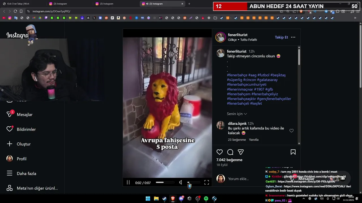Open the X bookmark icon
The width and height of the screenshot is (362, 203).
[94, 18]
